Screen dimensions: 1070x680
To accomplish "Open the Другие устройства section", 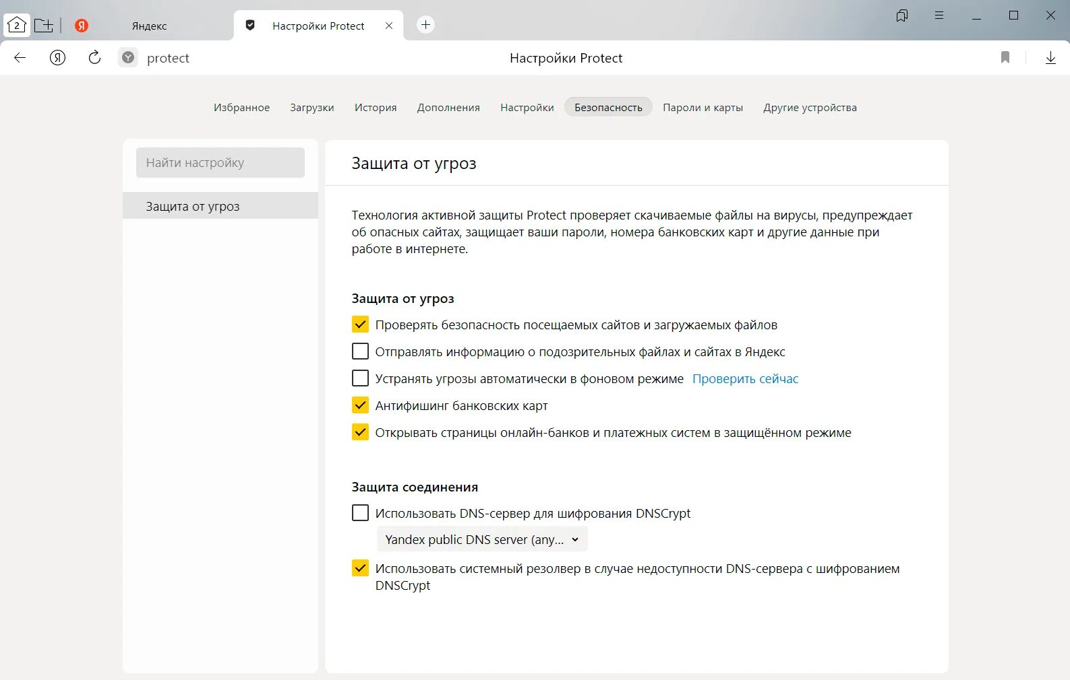I will pos(810,108).
